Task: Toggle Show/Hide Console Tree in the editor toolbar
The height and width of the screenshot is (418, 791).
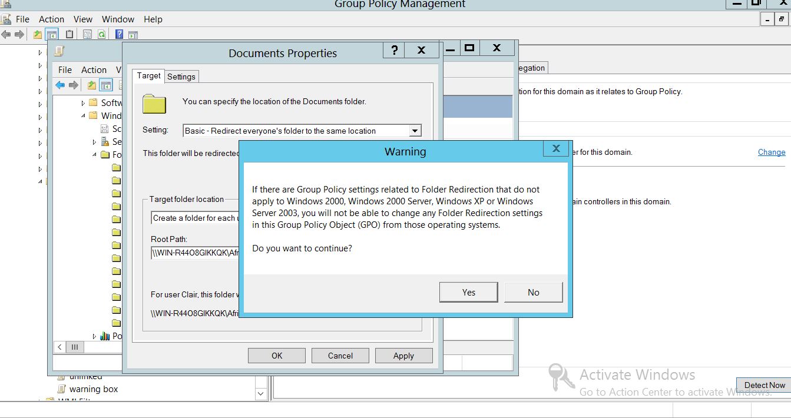Action: tap(106, 85)
